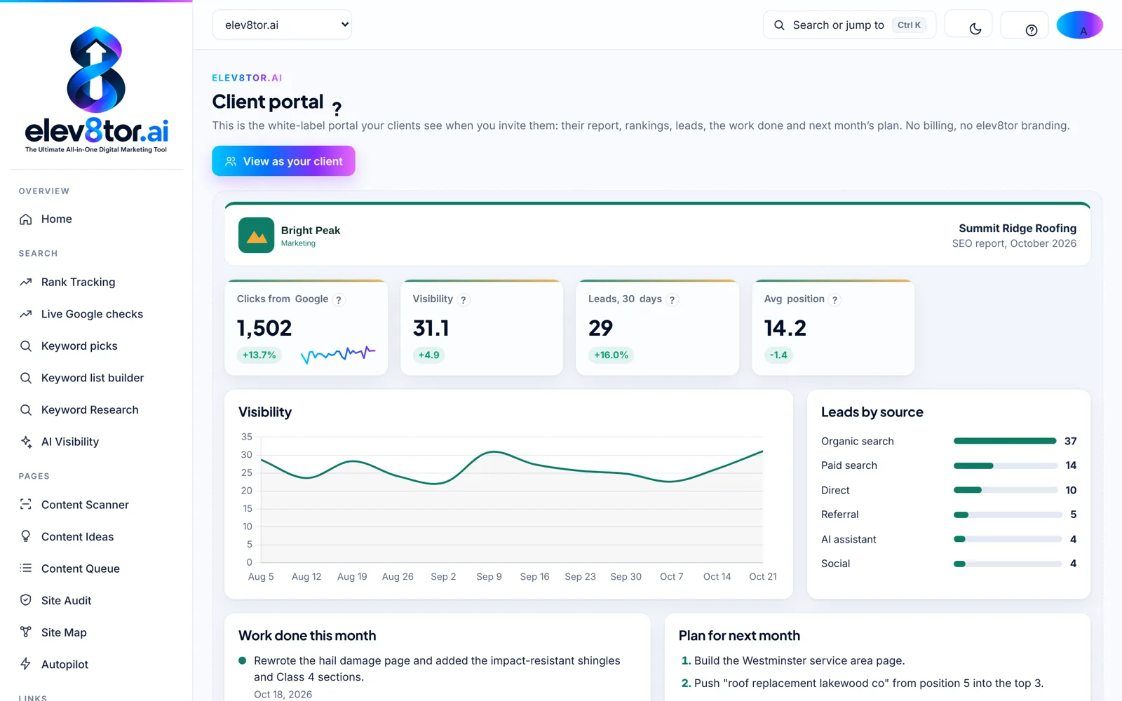Show help for Leads, 30 days
The width and height of the screenshot is (1122, 701).
point(672,300)
